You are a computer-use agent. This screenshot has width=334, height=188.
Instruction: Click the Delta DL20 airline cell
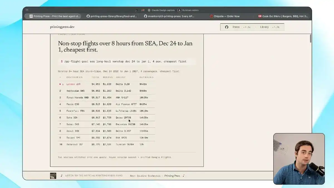tap(123, 84)
